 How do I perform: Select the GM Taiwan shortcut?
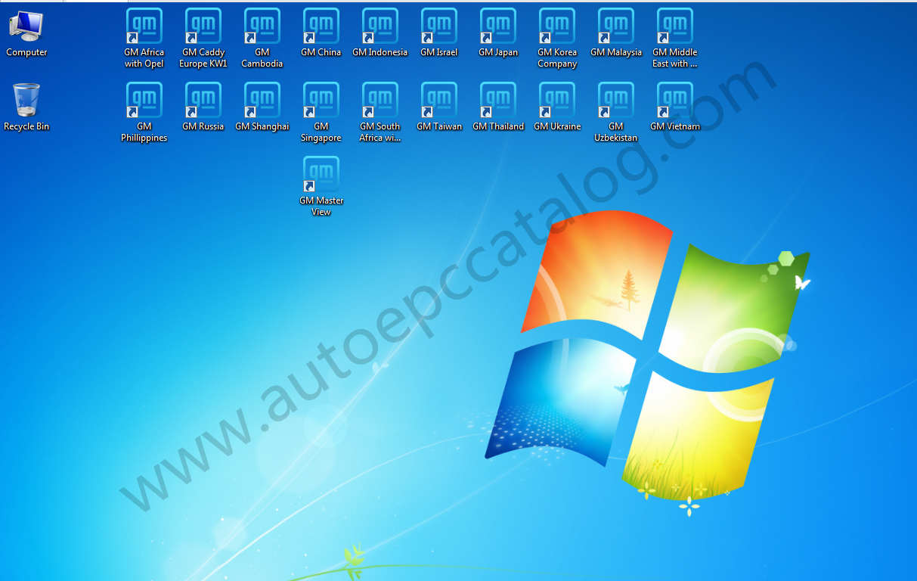click(x=438, y=104)
